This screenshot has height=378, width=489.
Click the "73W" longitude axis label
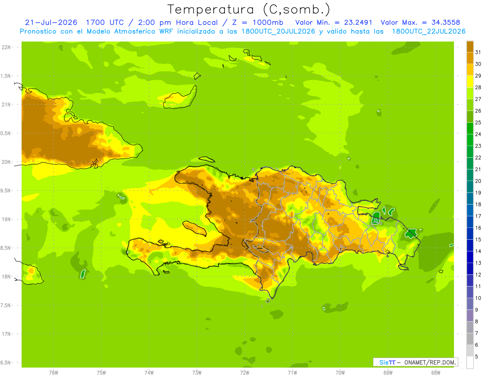[197, 373]
